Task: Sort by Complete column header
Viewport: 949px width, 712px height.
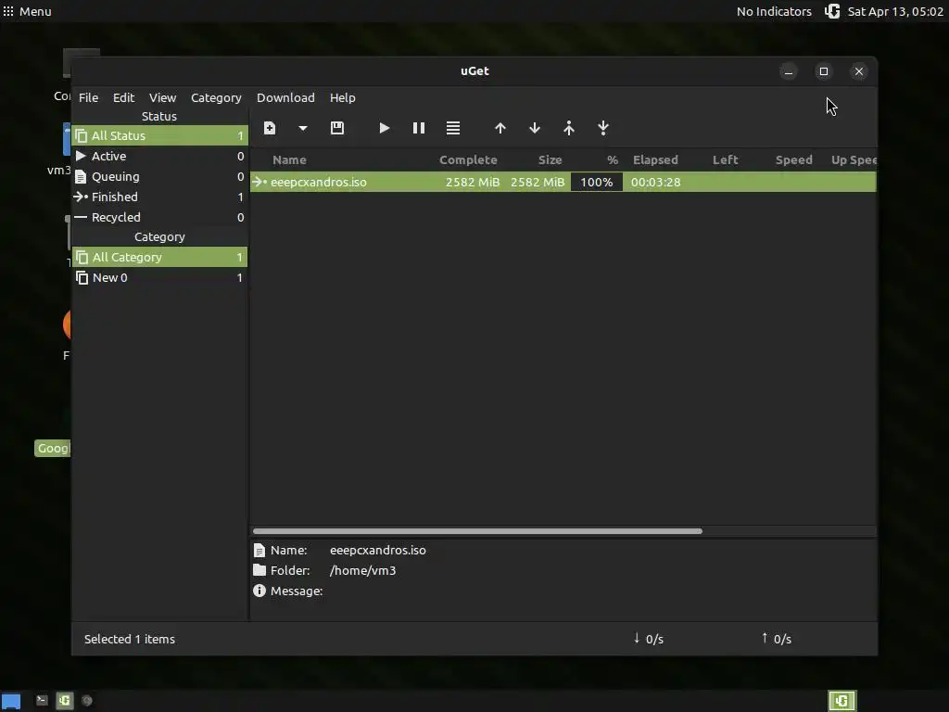Action: click(x=468, y=159)
